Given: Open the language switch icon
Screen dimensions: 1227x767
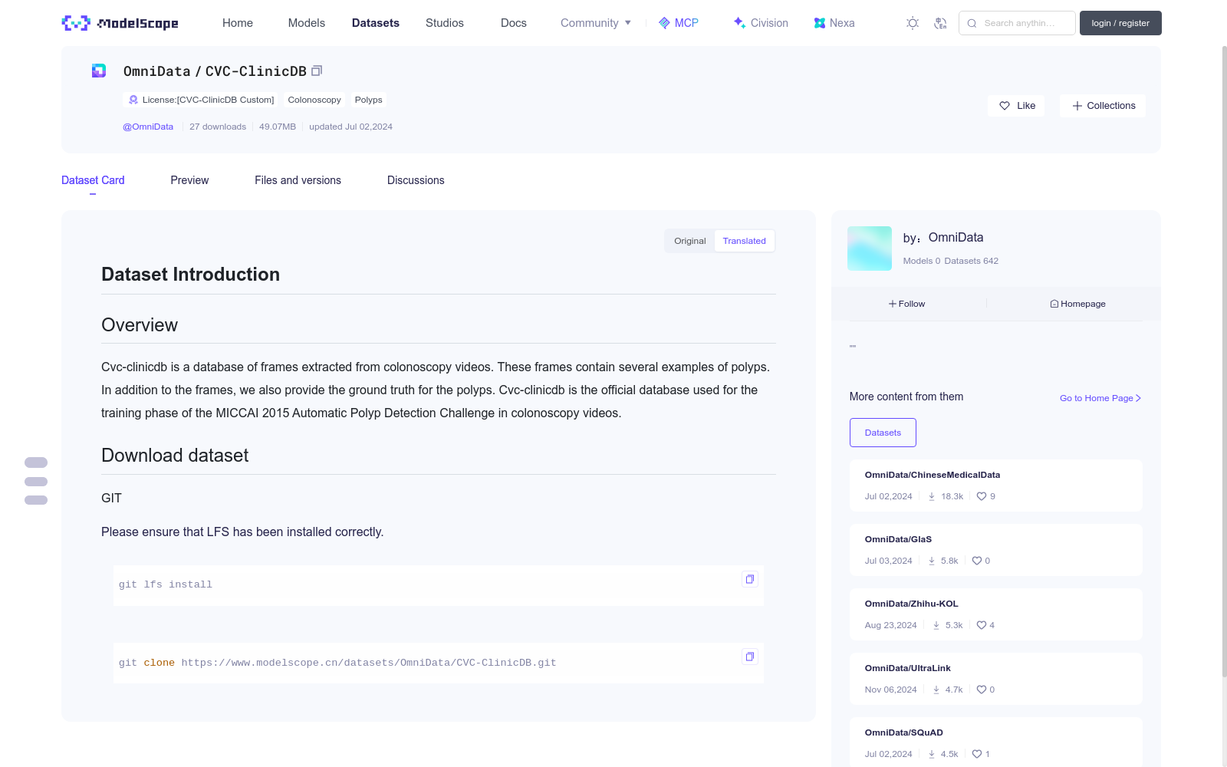Looking at the screenshot, I should coord(940,23).
